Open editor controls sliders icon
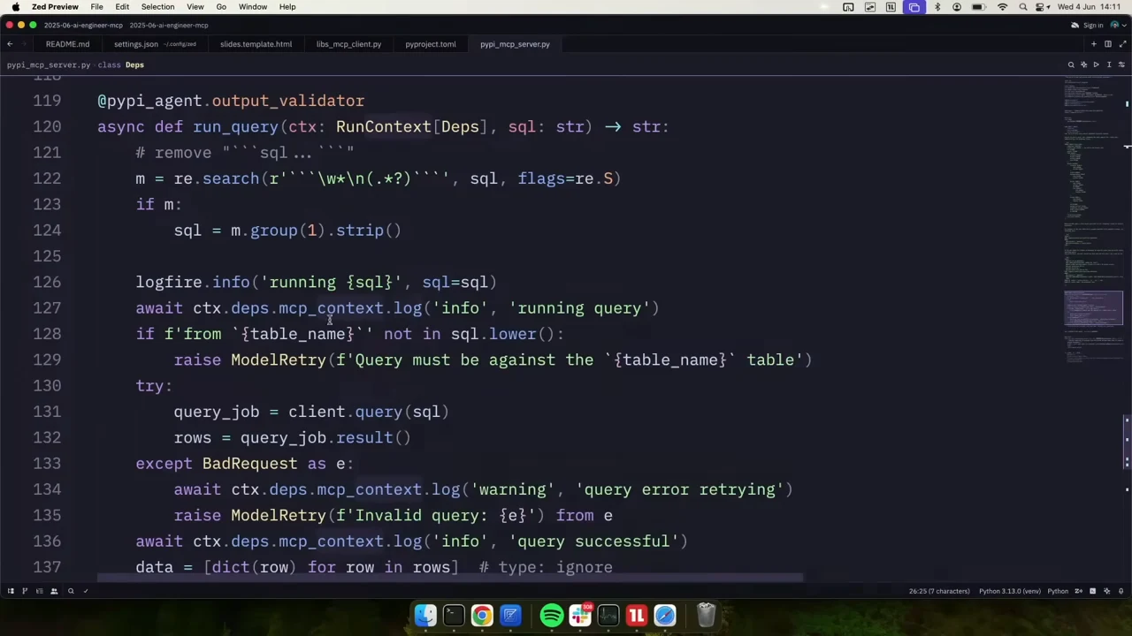The height and width of the screenshot is (636, 1132). tap(1121, 64)
